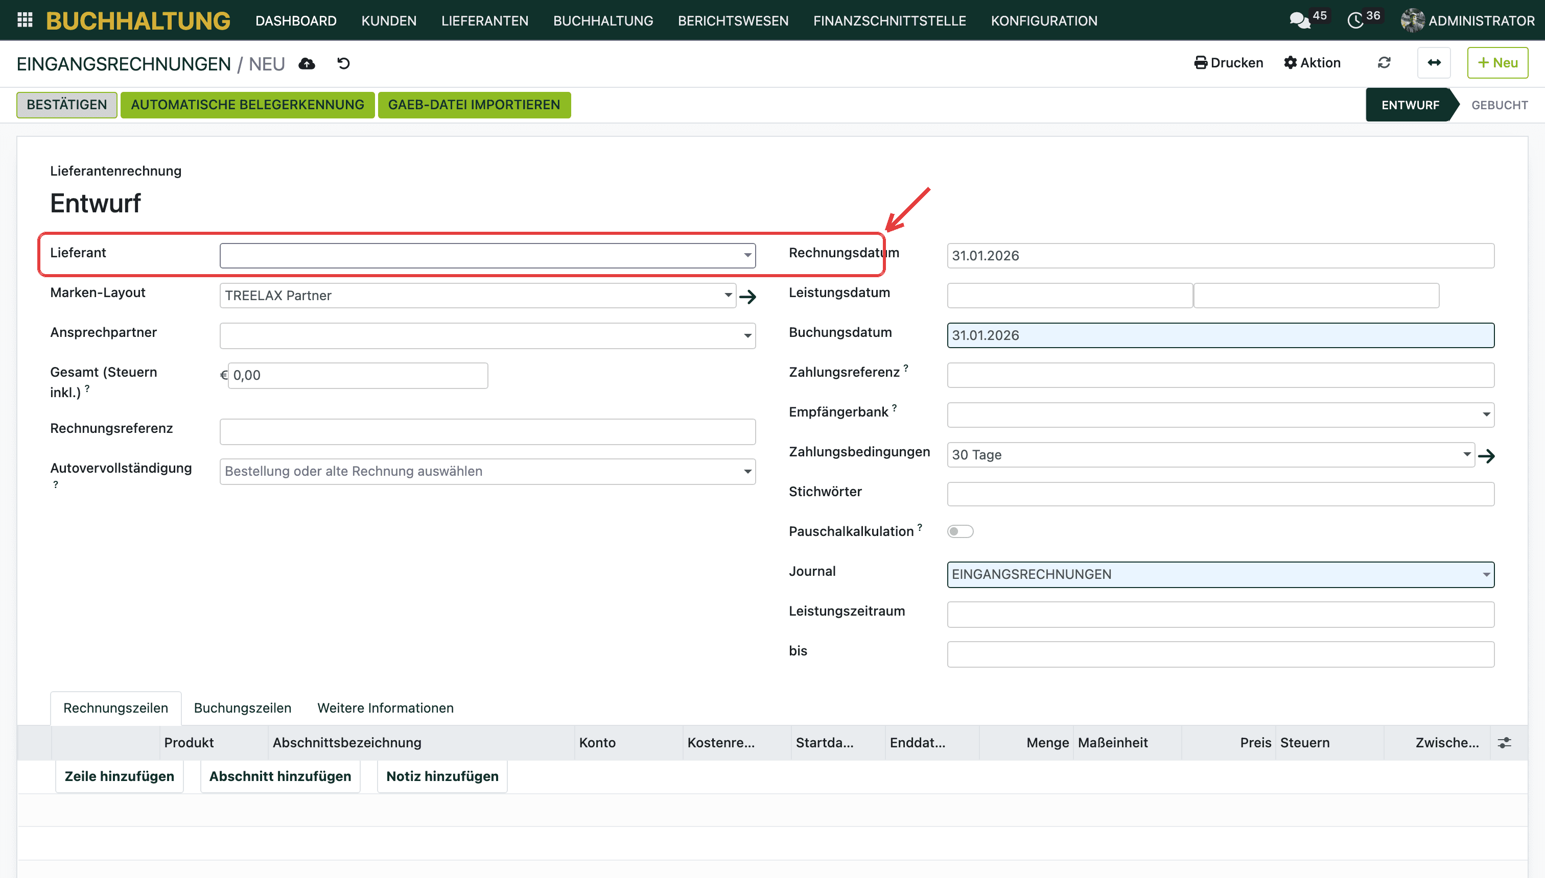Open column settings icon in invoice lines table
The image size is (1545, 878).
click(1505, 742)
